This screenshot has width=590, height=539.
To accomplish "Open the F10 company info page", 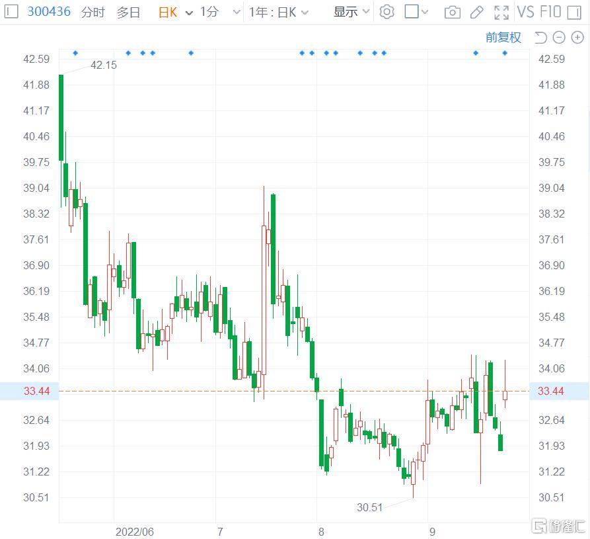I will (x=550, y=12).
